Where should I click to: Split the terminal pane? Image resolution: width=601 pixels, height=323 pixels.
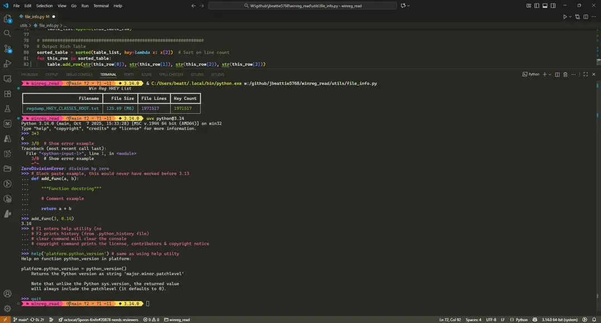[558, 74]
